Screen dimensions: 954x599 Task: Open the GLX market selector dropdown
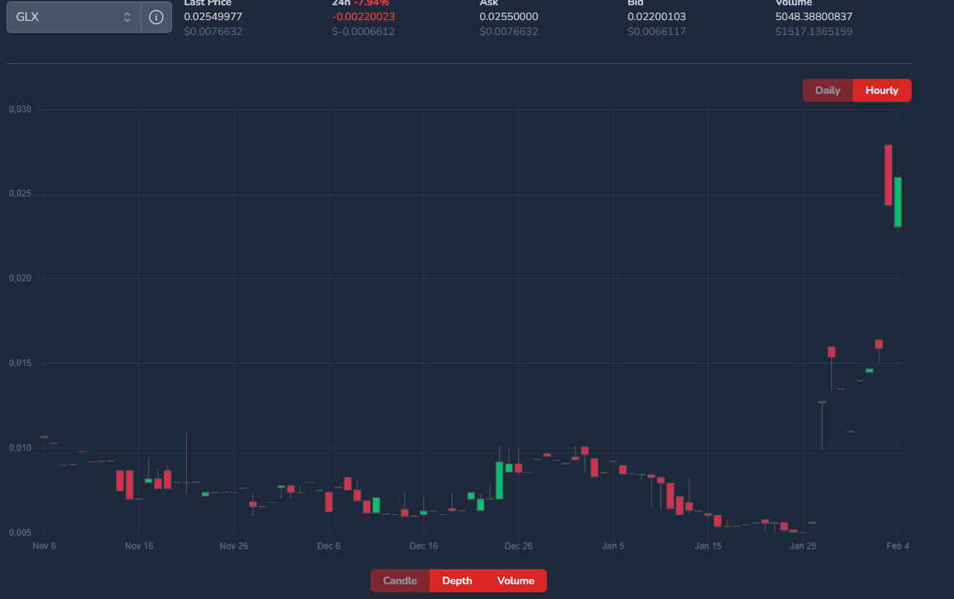(x=74, y=17)
